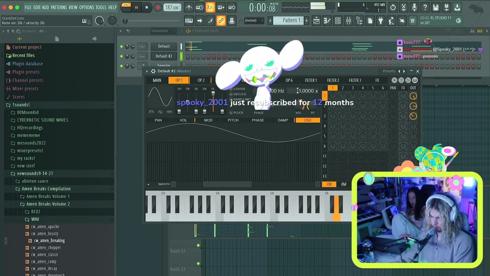Image resolution: width=490 pixels, height=276 pixels.
Task: Click the export render download icon
Action: pos(457,7)
